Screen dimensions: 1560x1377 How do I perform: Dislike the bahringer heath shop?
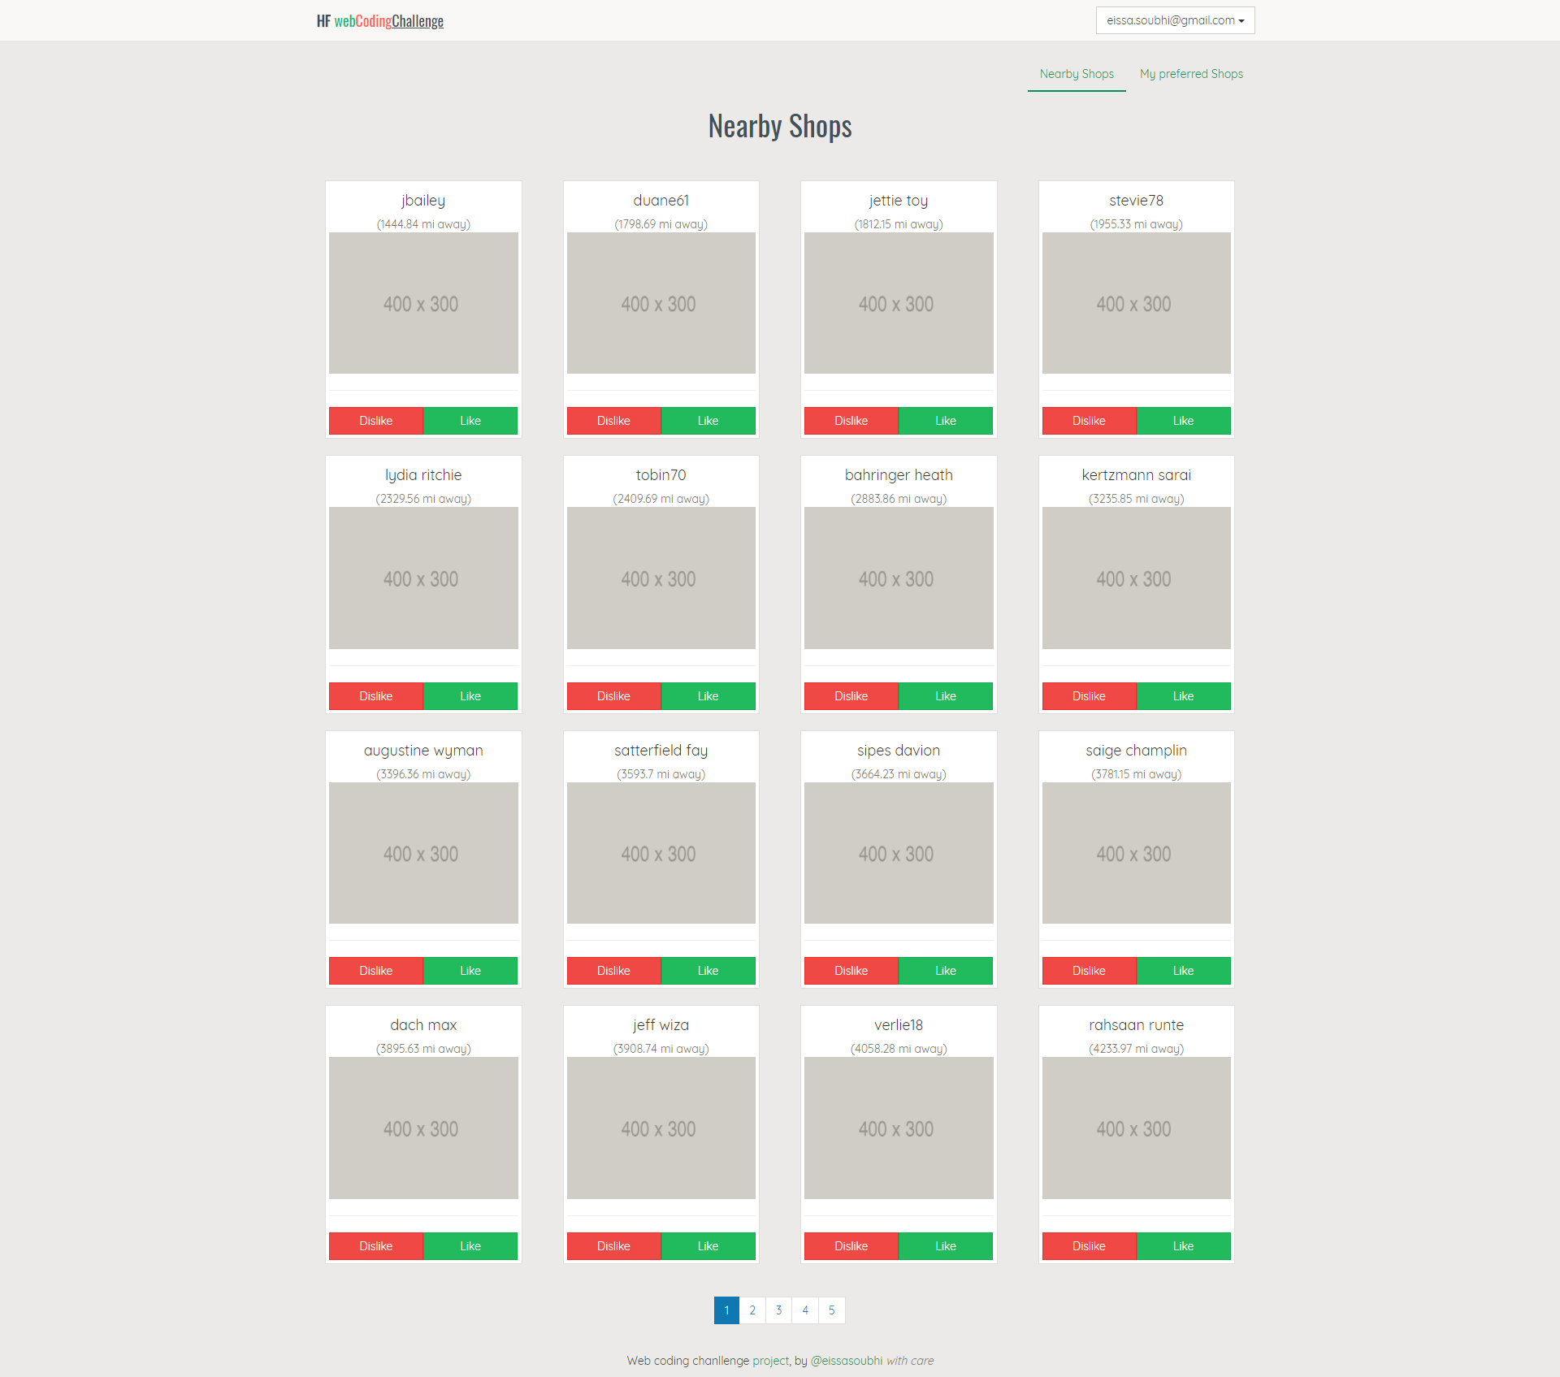(851, 696)
